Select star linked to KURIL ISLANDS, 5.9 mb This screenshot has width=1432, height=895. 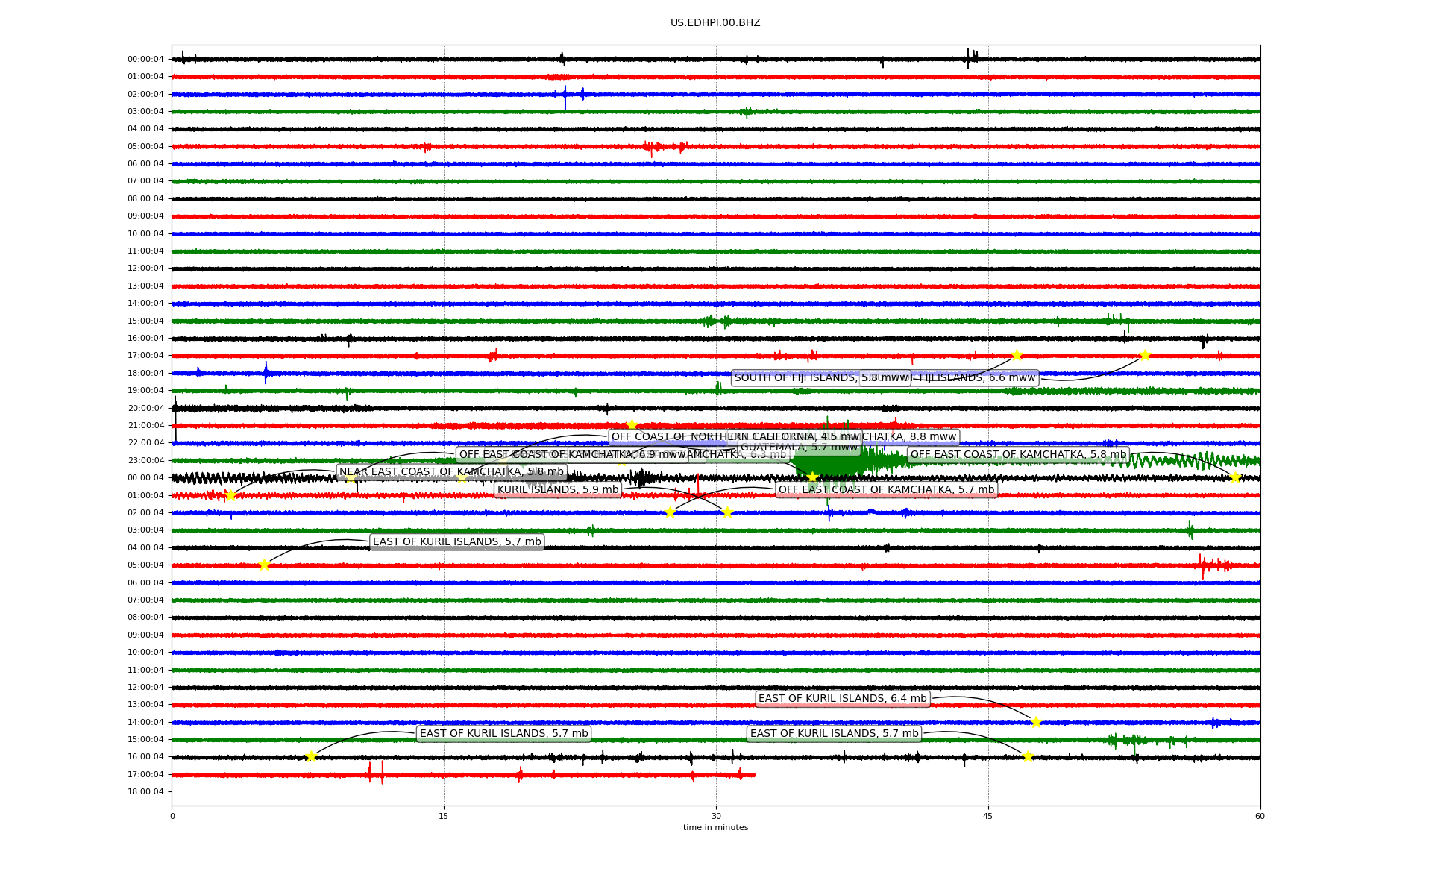(x=727, y=512)
